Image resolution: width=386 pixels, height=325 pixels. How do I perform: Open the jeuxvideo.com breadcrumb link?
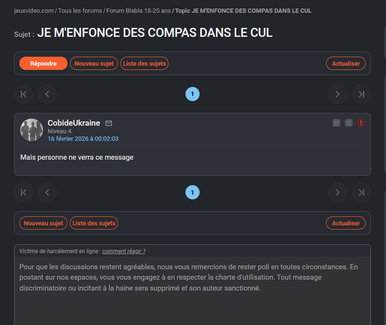34,10
